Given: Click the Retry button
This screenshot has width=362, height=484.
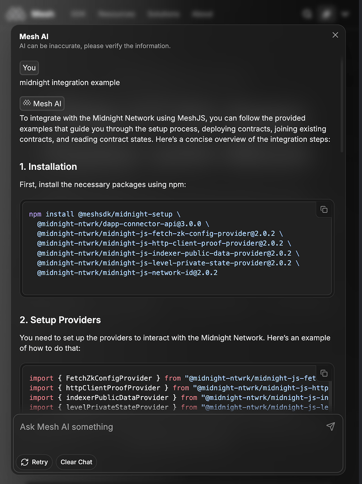Looking at the screenshot, I should click(x=34, y=462).
